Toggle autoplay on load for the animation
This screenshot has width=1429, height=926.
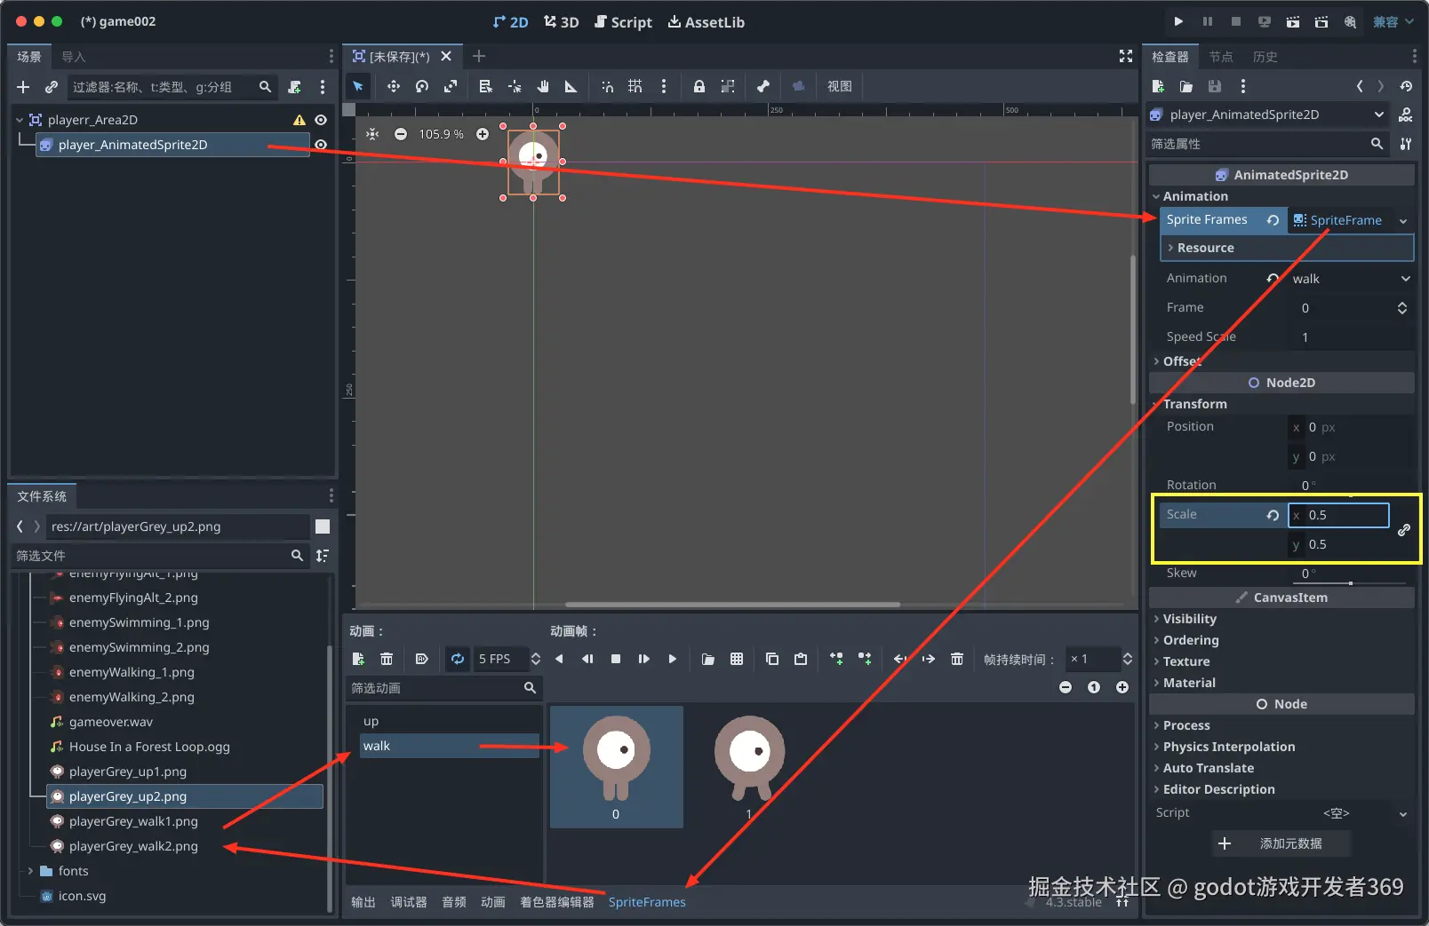pos(422,659)
